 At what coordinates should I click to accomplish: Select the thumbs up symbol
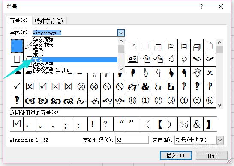(x=171, y=59)
